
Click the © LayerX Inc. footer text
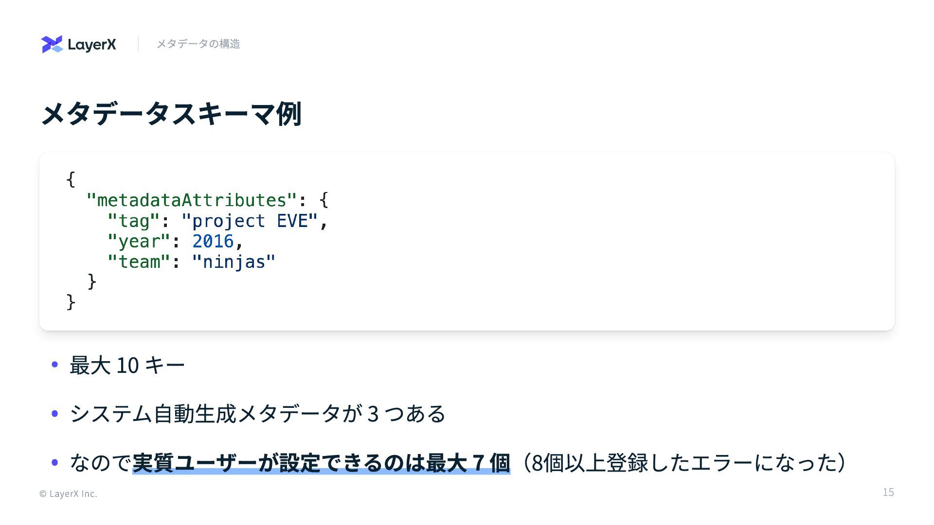[x=68, y=494]
